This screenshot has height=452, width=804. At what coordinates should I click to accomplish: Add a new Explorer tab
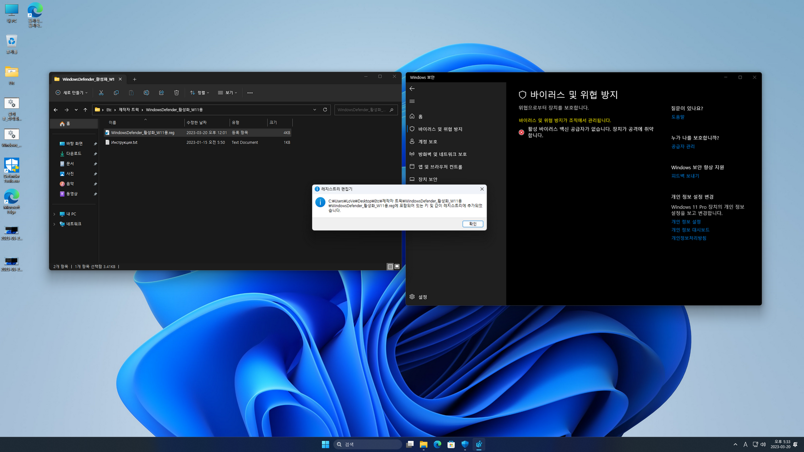click(x=135, y=79)
